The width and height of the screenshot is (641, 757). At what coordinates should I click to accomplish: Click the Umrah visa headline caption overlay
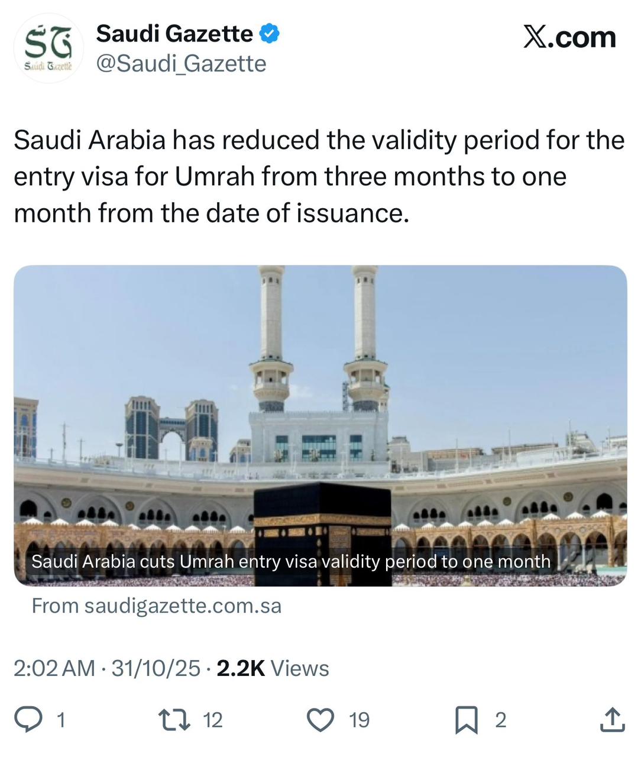(x=291, y=561)
